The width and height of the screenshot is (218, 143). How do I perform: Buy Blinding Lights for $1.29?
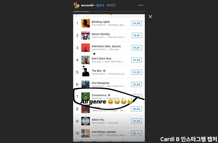137,23
